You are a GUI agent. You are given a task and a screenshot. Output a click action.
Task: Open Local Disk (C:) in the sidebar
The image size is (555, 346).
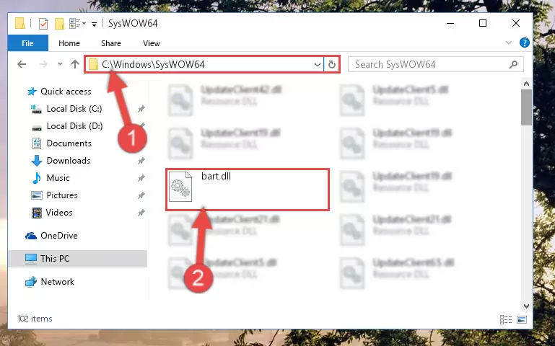pos(74,109)
